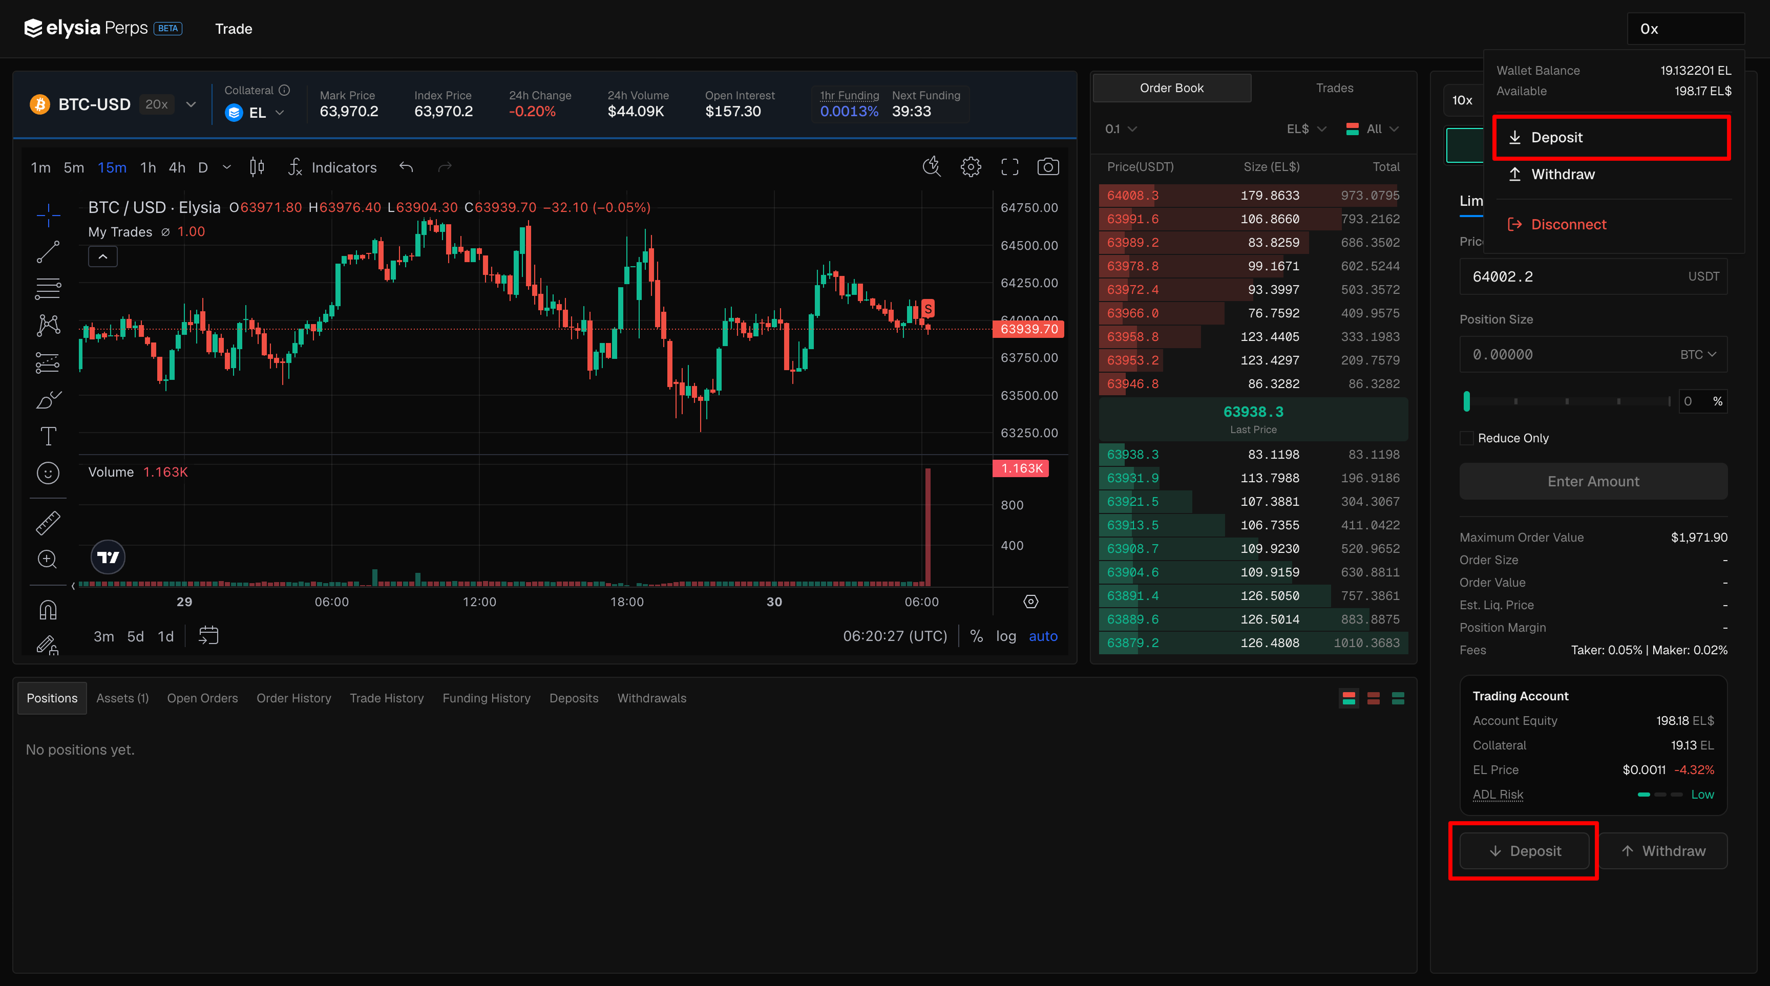The height and width of the screenshot is (986, 1770).
Task: Take a chart snapshot with camera icon
Action: (x=1048, y=166)
